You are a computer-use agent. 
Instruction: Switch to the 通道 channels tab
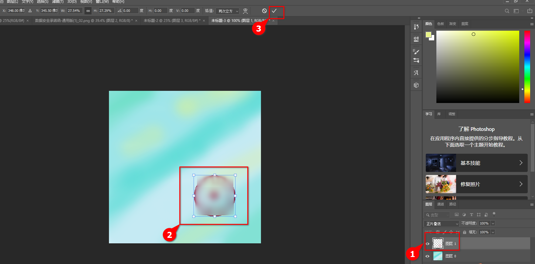(x=440, y=204)
